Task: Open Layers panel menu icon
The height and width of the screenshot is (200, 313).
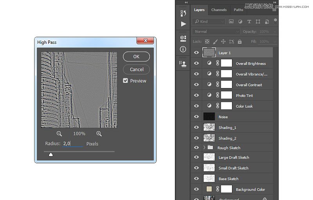Action: click(x=275, y=10)
